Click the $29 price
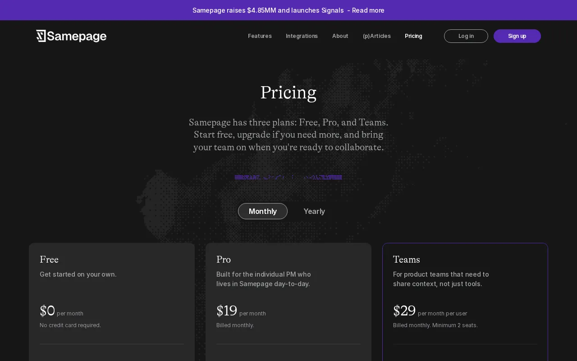The width and height of the screenshot is (577, 361). 404,311
